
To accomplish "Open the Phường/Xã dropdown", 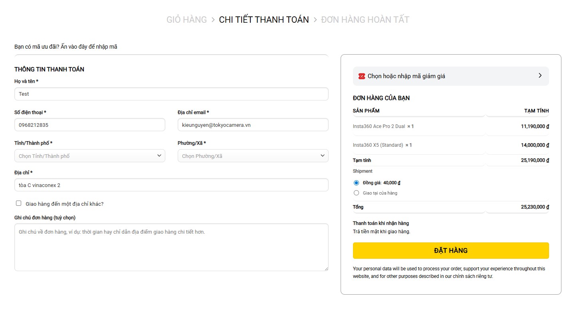I will point(253,156).
